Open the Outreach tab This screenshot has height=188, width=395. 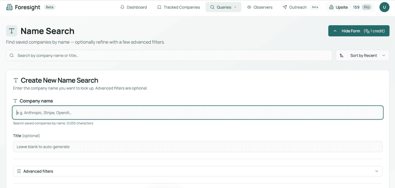[301, 7]
